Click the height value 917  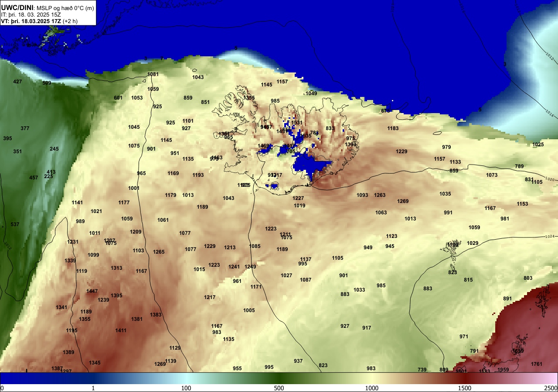click(367, 328)
